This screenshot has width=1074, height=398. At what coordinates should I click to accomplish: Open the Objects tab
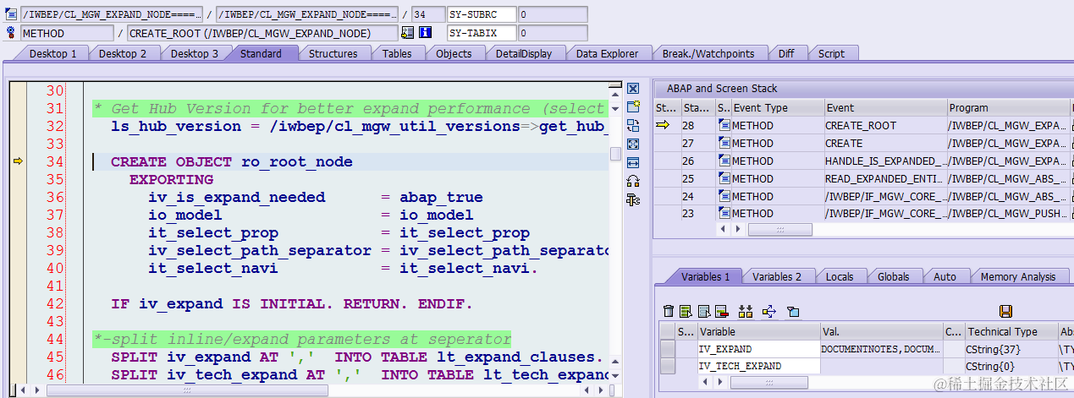coord(454,53)
